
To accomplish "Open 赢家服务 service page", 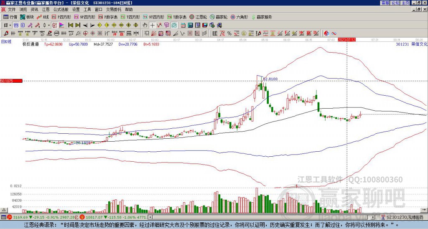I will coord(262,17).
